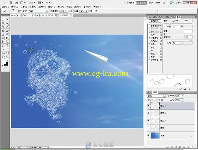The width and height of the screenshot is (198, 150).
Task: Open the flow slider arrow in options bar
Action: point(87,11)
